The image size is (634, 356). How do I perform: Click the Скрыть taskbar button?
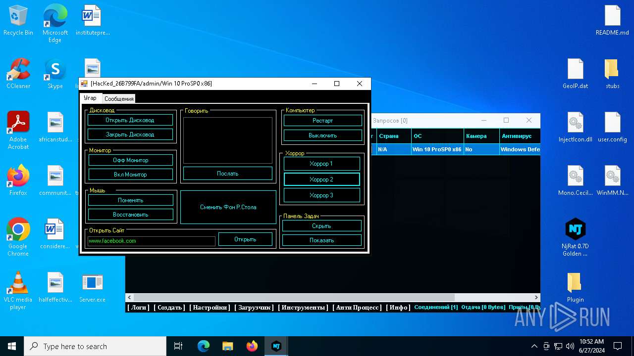322,226
